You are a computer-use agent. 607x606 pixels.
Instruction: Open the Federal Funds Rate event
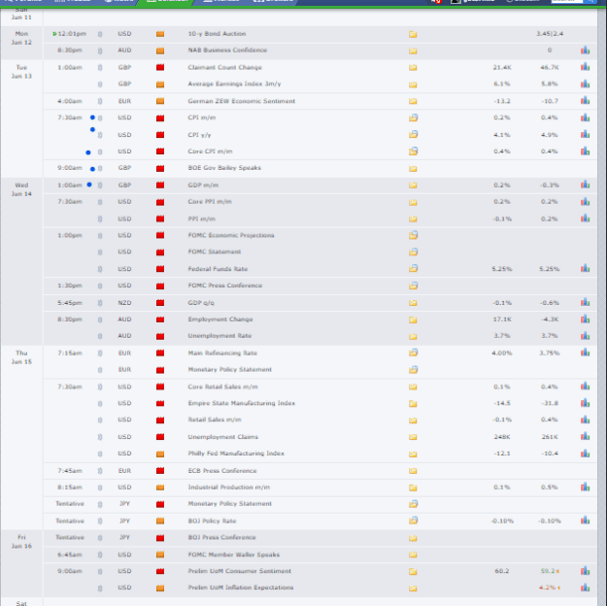[x=218, y=269]
